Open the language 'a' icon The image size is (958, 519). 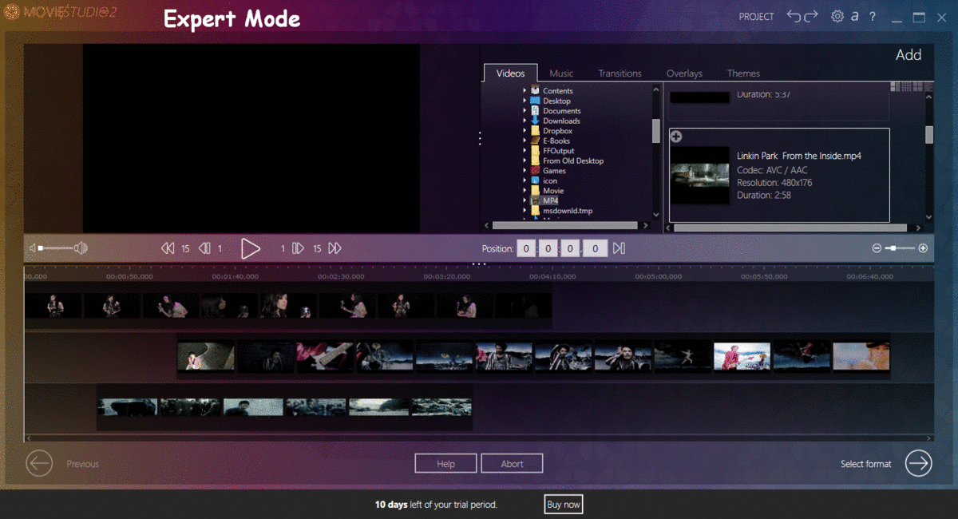coord(855,16)
